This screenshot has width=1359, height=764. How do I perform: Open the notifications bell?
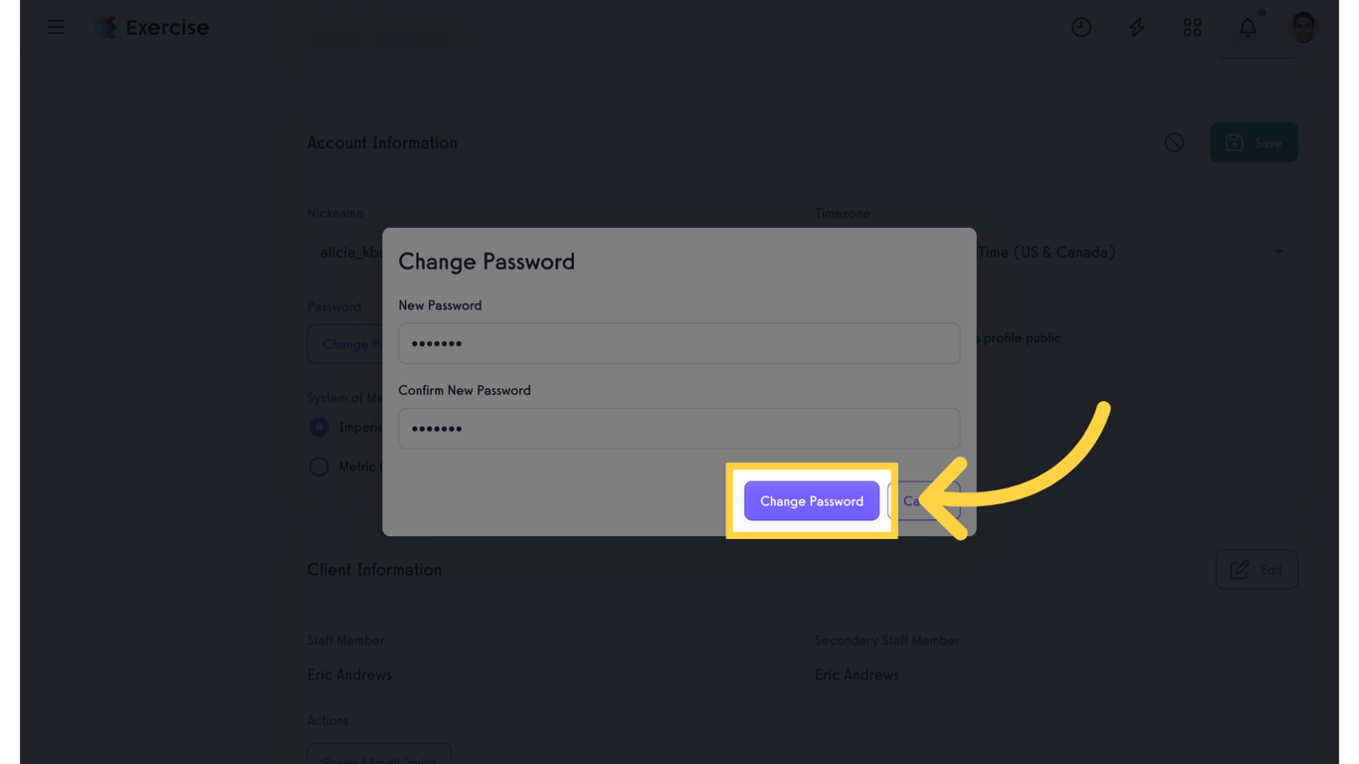[x=1247, y=27]
